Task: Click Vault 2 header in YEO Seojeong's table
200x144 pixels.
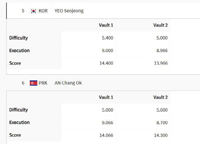Action: point(161,25)
